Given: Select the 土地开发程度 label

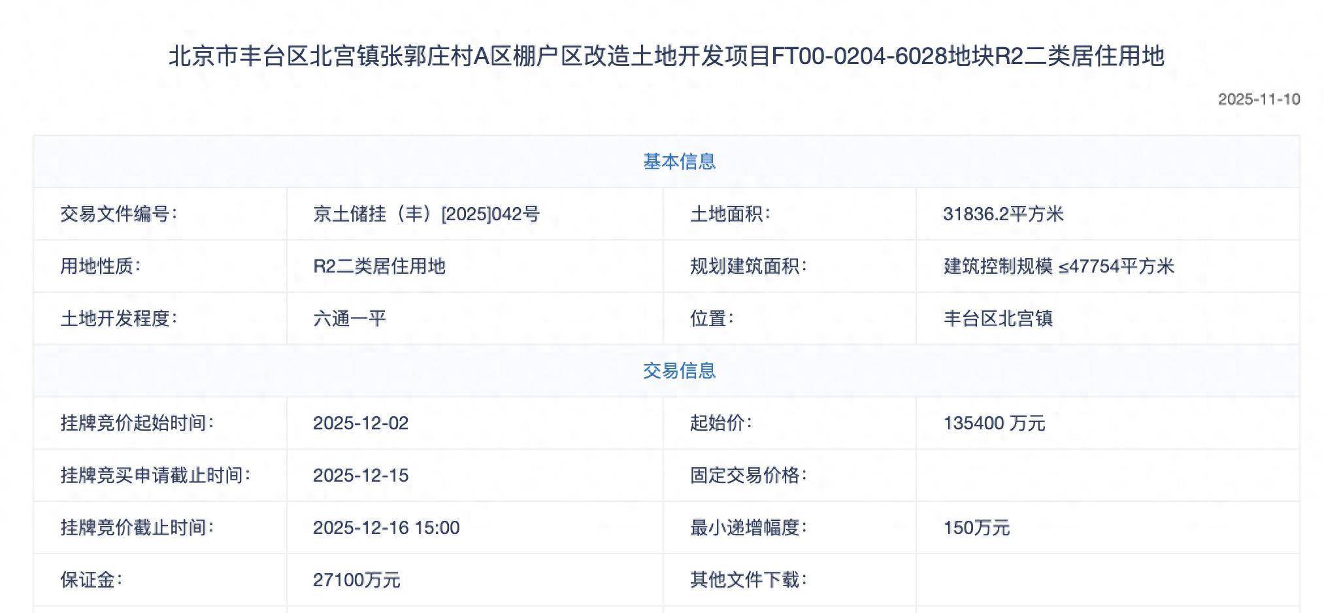Looking at the screenshot, I should [x=118, y=318].
